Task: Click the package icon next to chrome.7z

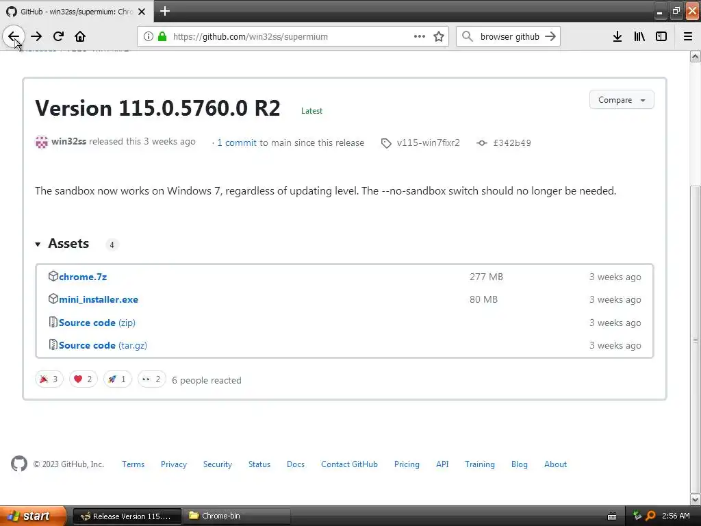Action: click(x=53, y=276)
